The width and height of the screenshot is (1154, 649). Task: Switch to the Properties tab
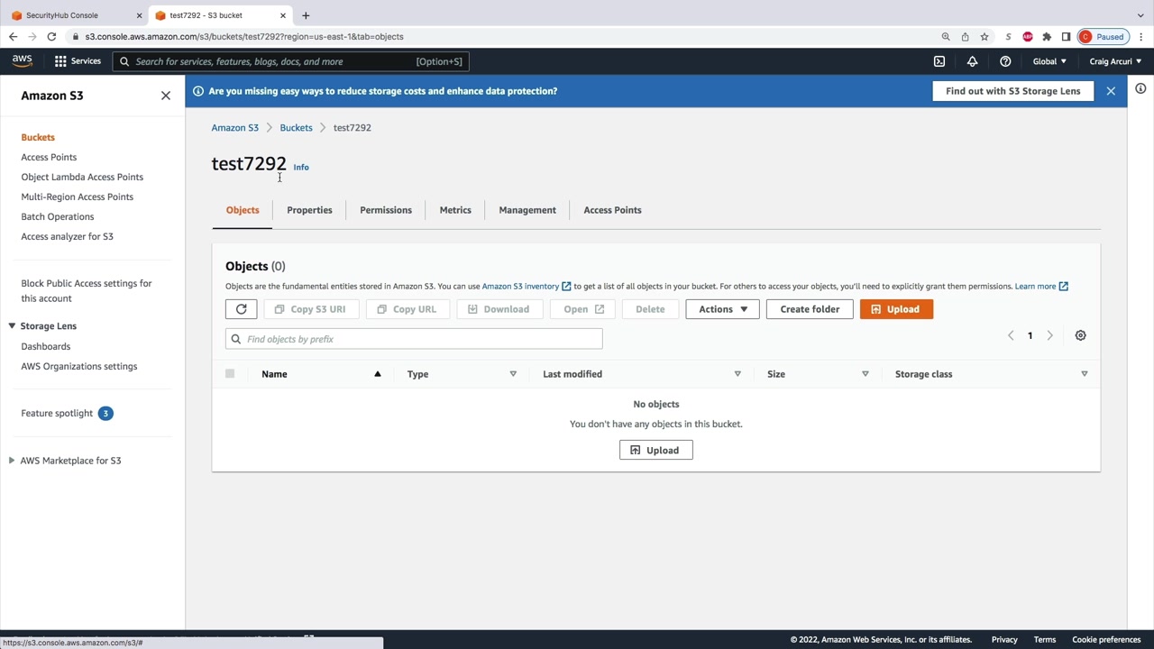[309, 210]
